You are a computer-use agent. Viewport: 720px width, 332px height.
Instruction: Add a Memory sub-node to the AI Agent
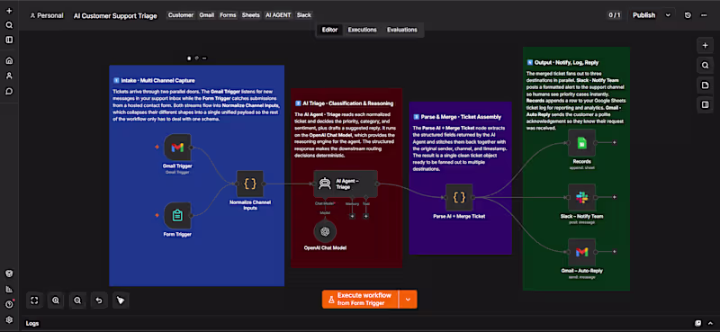352,216
